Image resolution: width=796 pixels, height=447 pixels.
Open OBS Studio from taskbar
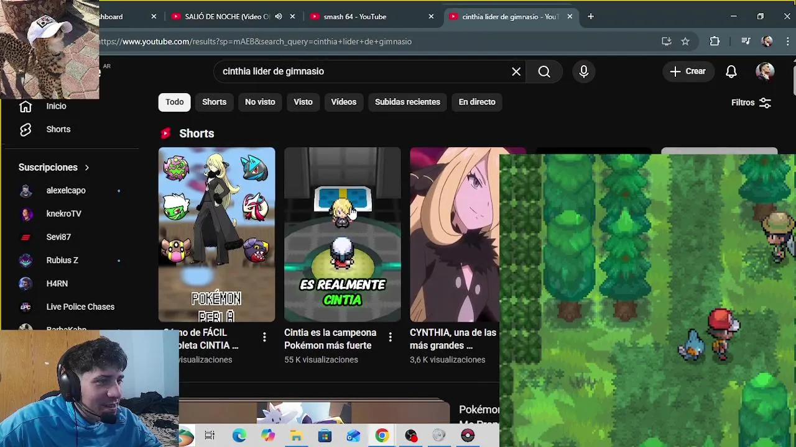[x=411, y=436]
